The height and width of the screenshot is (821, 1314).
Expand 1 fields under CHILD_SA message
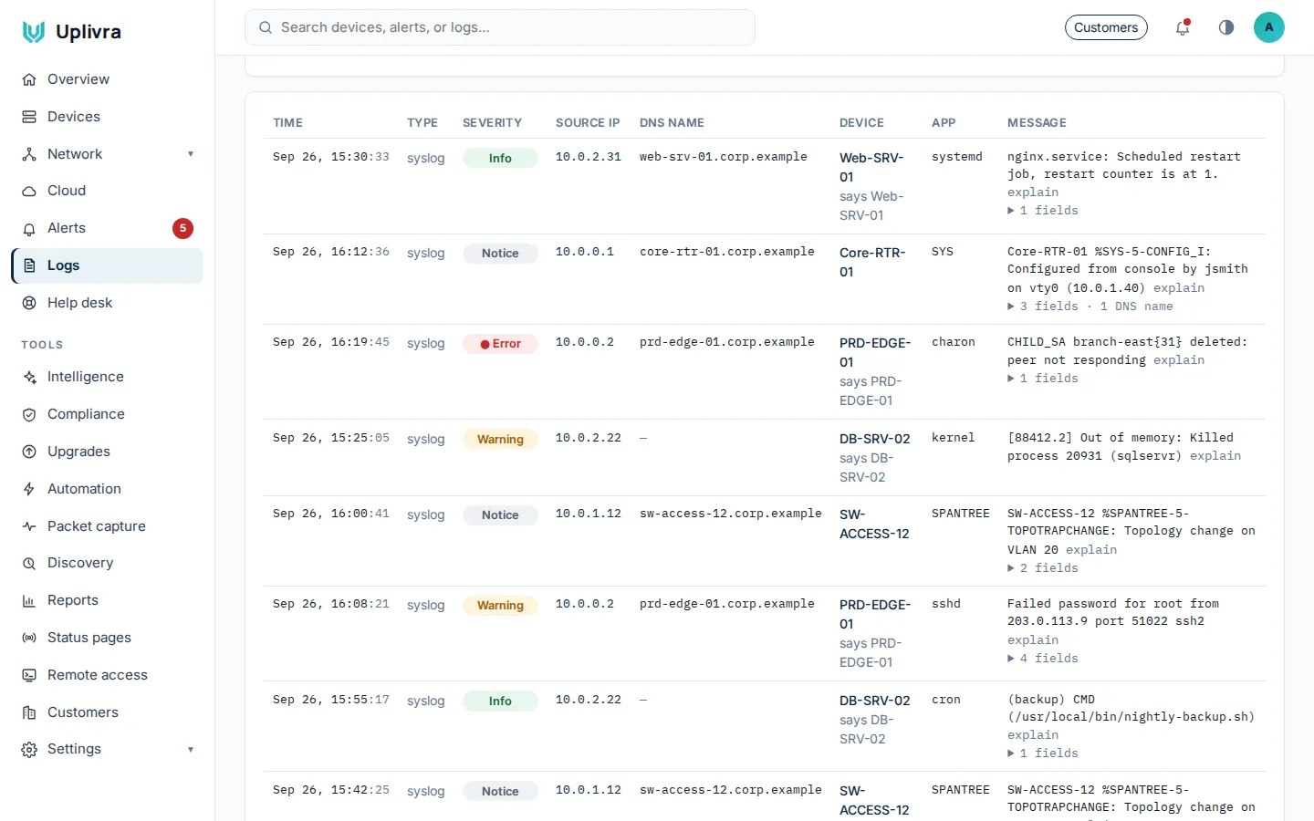pyautogui.click(x=1043, y=379)
